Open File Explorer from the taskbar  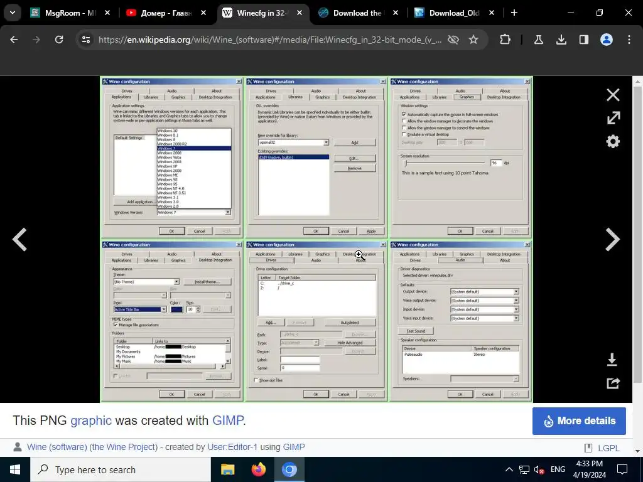[227, 469]
